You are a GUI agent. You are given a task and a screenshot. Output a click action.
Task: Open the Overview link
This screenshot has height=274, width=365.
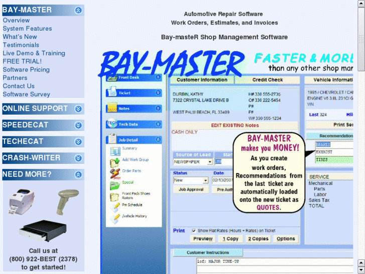coord(16,20)
